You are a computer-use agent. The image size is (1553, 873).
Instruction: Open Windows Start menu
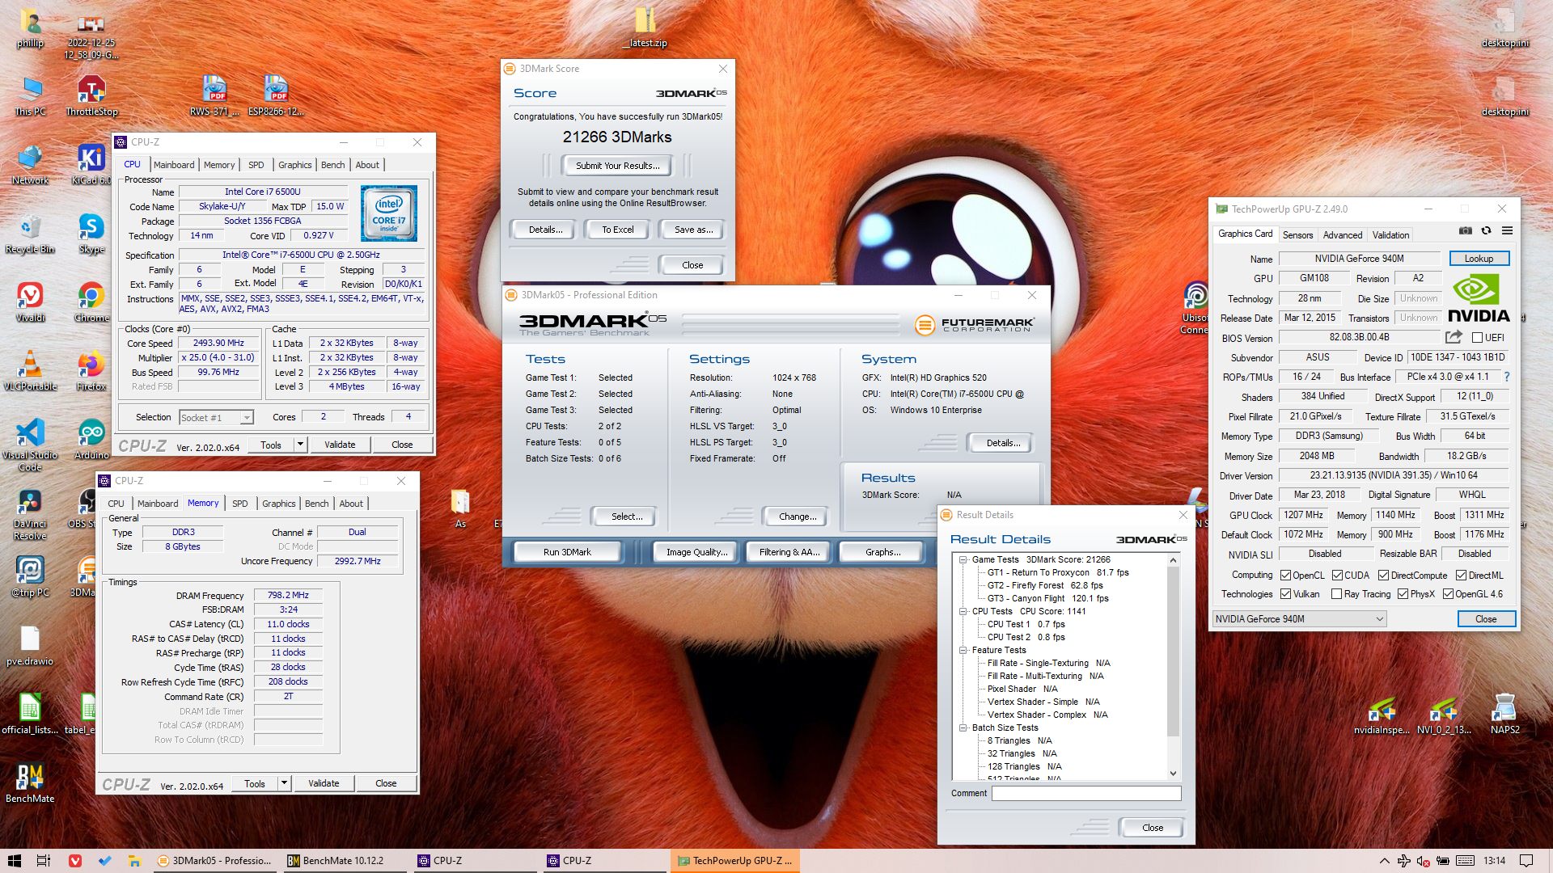pyautogui.click(x=14, y=860)
